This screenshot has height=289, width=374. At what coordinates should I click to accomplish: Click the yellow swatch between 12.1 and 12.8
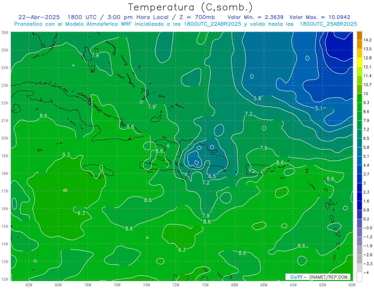pyautogui.click(x=359, y=62)
